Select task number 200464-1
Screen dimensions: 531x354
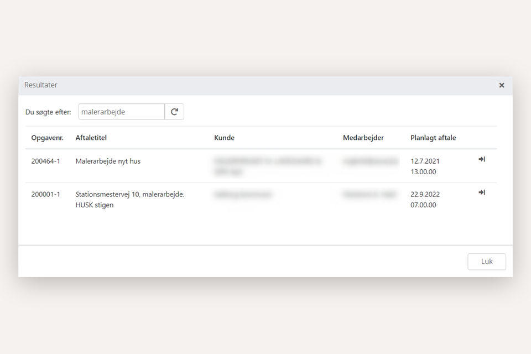click(46, 162)
